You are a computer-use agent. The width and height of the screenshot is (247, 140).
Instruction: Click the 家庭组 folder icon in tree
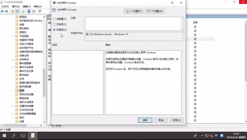(17, 17)
